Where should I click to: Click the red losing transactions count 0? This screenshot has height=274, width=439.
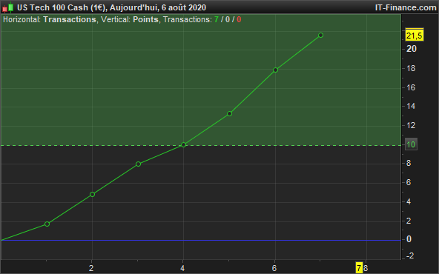point(239,19)
